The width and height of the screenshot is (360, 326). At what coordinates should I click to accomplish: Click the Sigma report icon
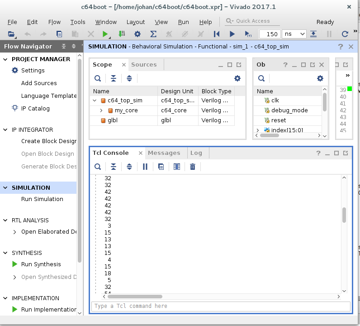[x=153, y=34]
